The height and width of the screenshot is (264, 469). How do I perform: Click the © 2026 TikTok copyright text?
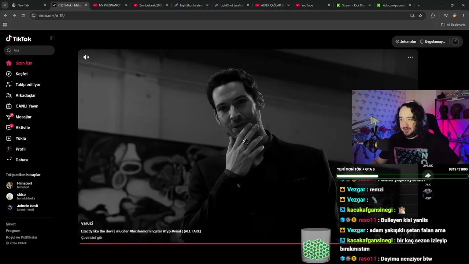[x=16, y=243]
